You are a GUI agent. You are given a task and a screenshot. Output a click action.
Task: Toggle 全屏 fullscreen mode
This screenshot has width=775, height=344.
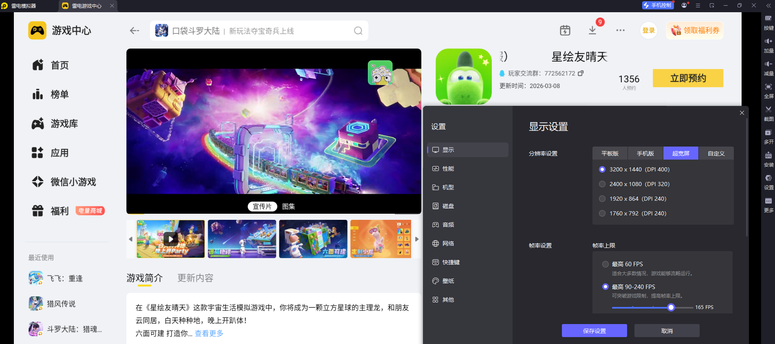(x=768, y=92)
